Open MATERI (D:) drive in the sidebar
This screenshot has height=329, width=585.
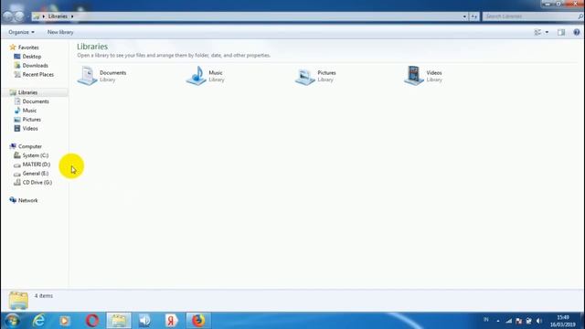point(37,164)
